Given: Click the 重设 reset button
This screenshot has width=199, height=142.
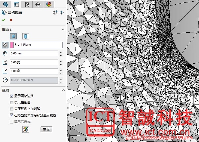Looking at the screenshot, I should (x=46, y=129).
